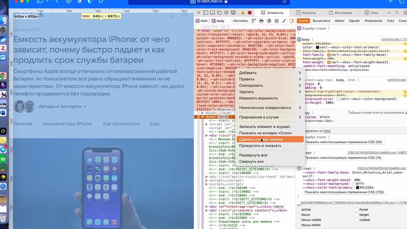Screen dimensions: 407x229
Task: Click the Наклейки button
Action: click(240, 21)
